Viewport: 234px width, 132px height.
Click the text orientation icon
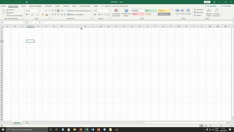[x=62, y=11]
